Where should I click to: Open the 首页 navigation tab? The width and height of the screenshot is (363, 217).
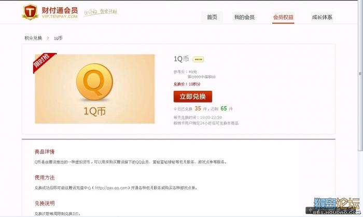click(212, 17)
